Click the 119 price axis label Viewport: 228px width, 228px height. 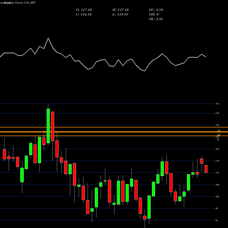click(218, 161)
